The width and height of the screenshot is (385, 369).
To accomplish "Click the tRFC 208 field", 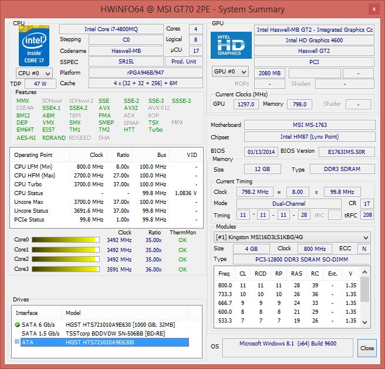I will pyautogui.click(x=367, y=215).
